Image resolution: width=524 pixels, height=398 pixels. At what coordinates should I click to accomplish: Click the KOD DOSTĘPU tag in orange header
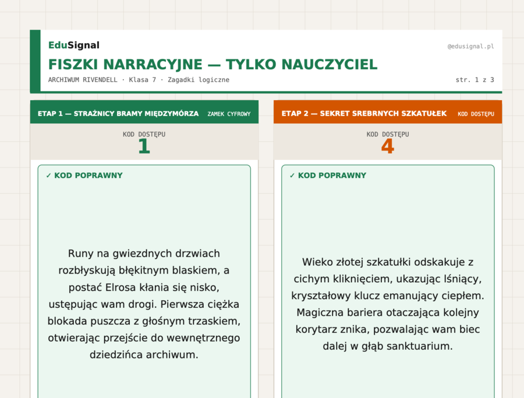click(x=476, y=114)
